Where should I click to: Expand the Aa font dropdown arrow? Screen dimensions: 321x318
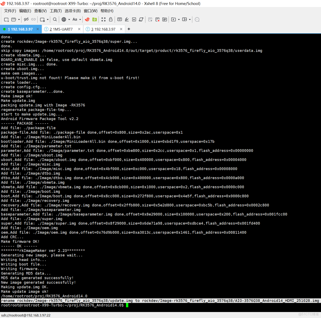(x=80, y=20)
